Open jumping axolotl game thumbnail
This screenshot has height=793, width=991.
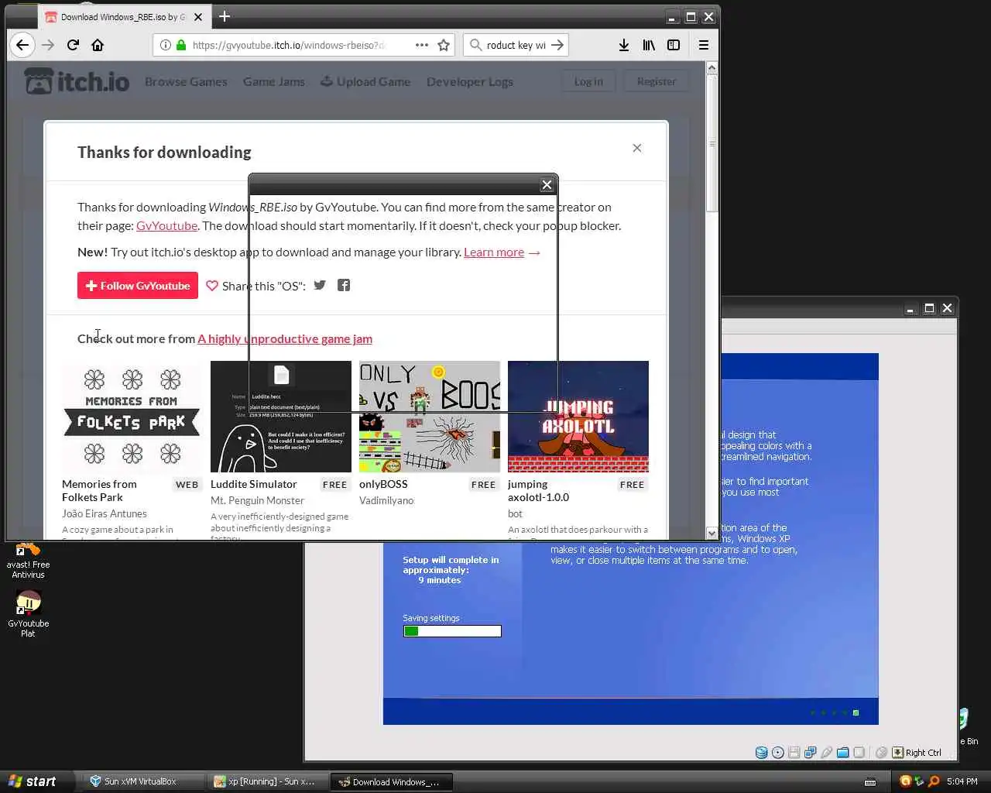pos(578,417)
